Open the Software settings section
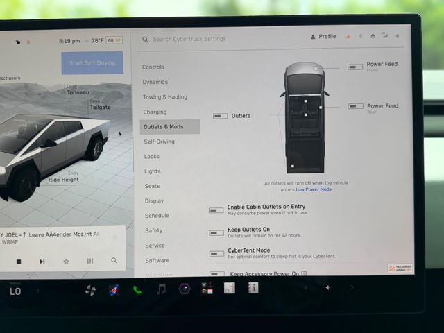This screenshot has height=333, width=444. point(157,260)
